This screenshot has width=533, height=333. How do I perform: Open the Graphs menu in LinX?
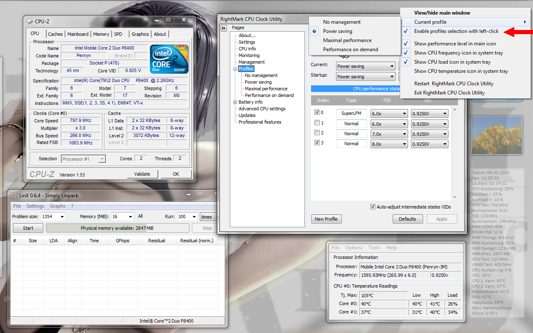(x=57, y=206)
